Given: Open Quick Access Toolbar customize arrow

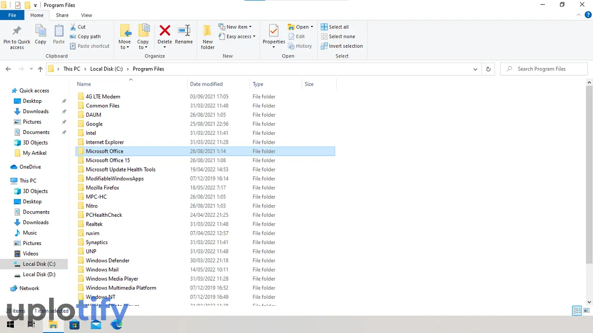Looking at the screenshot, I should click(35, 5).
